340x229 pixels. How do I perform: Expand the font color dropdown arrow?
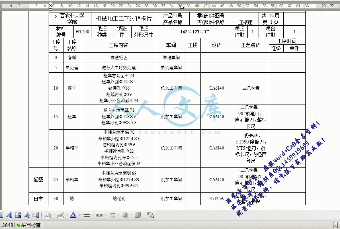(80, 215)
